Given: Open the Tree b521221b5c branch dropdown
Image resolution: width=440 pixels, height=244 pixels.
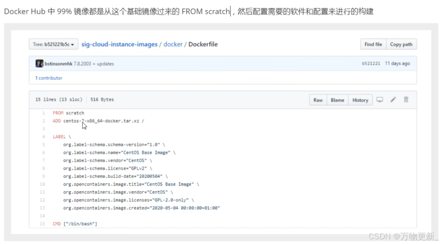Looking at the screenshot, I should [54, 44].
